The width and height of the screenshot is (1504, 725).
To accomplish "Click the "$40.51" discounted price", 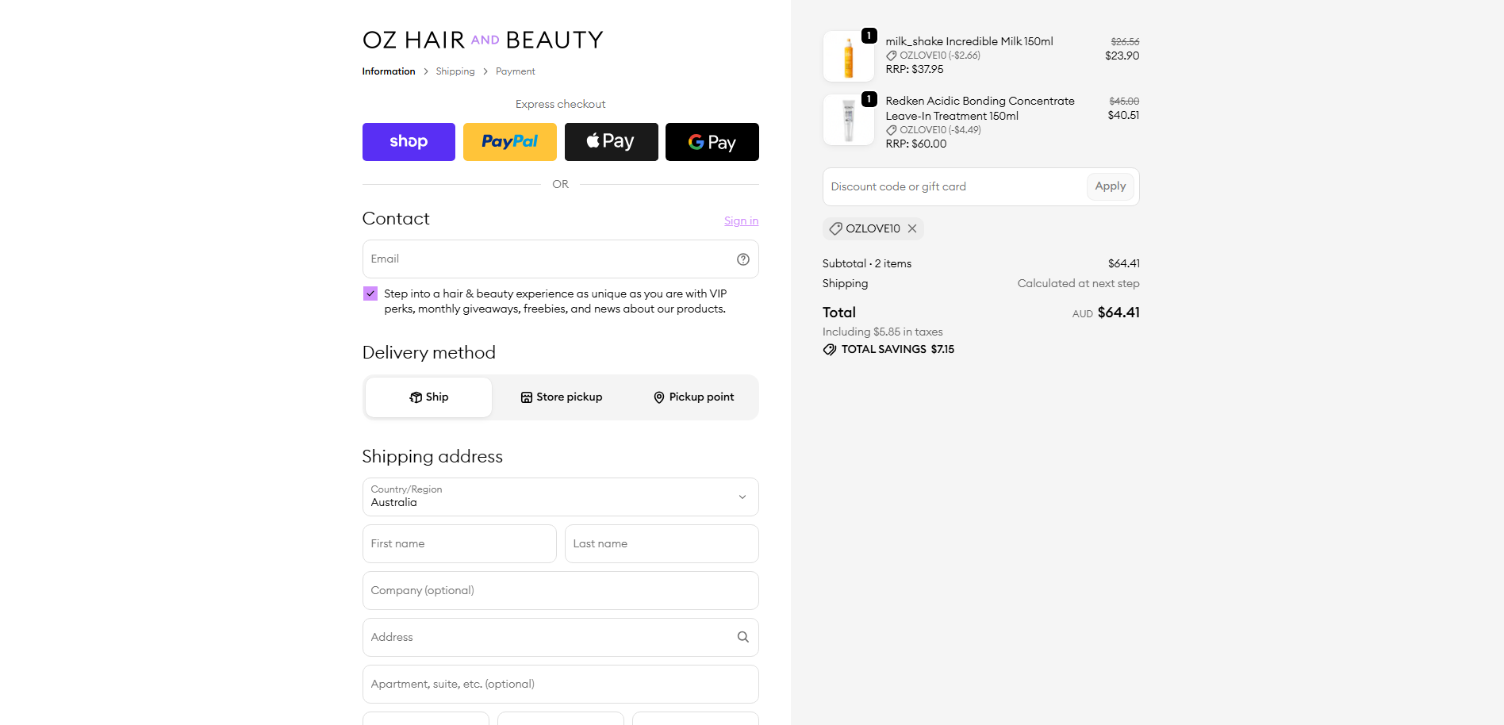I will click(1124, 116).
